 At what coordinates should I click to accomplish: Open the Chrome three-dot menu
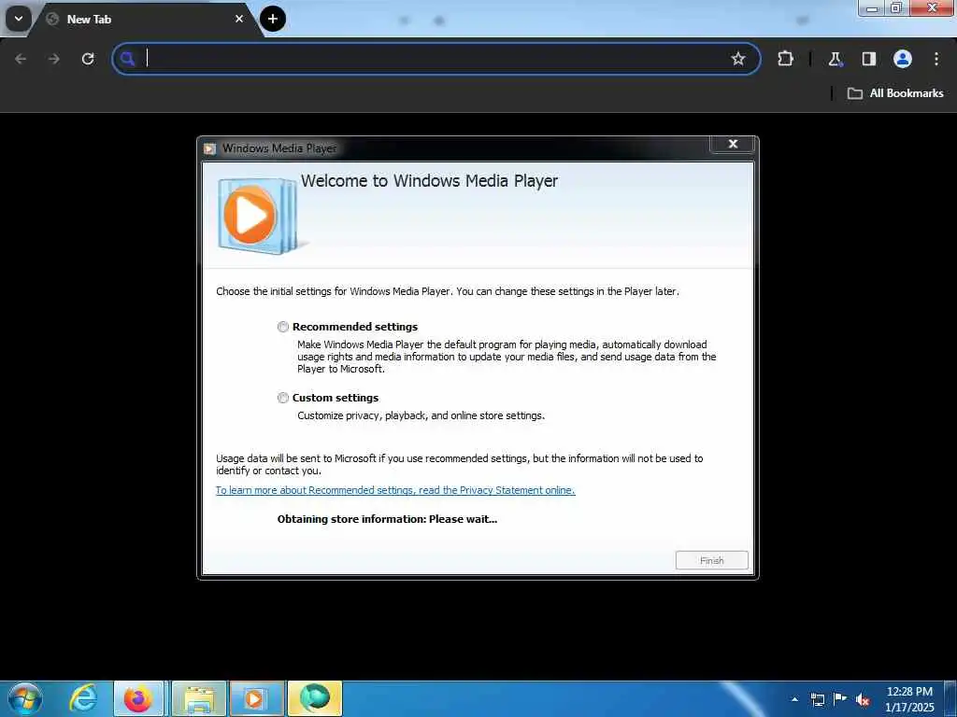click(936, 59)
